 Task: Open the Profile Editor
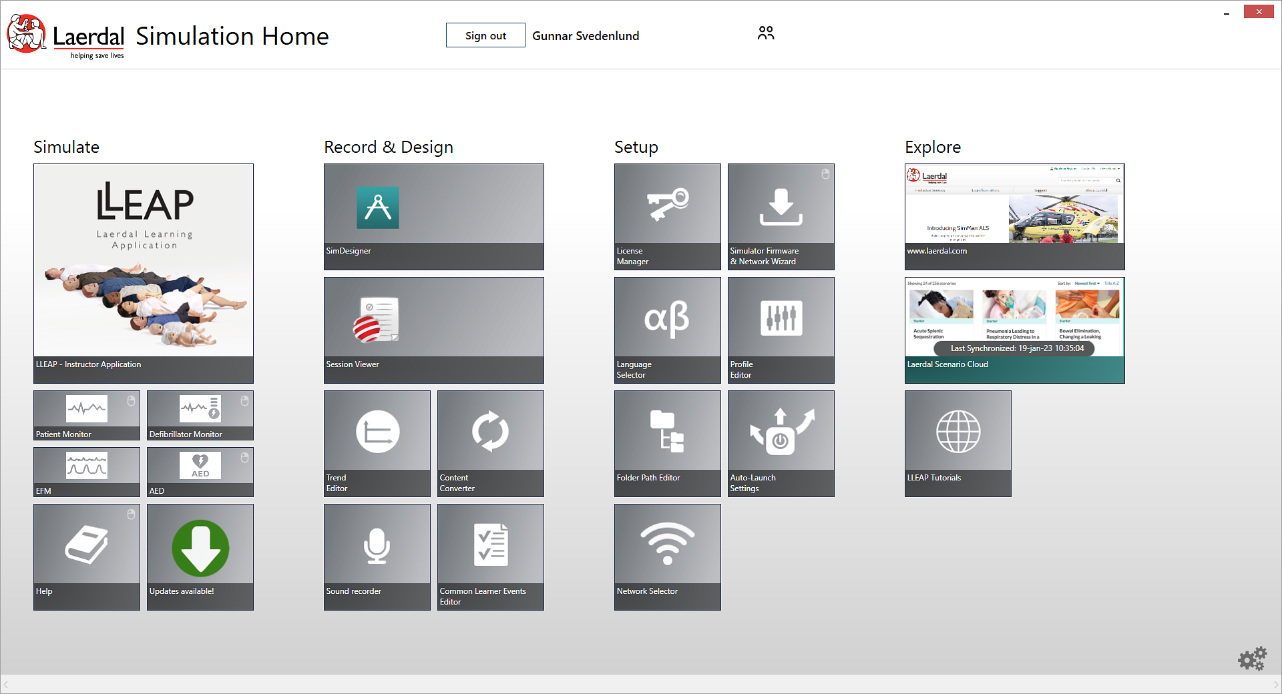tap(781, 330)
